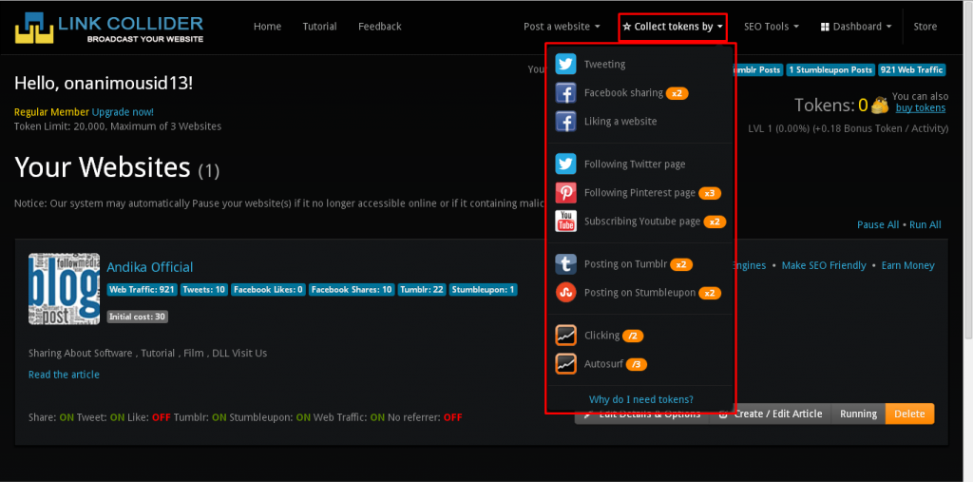The height and width of the screenshot is (482, 973).
Task: Click the Create / Edit Article button
Action: [x=772, y=414]
